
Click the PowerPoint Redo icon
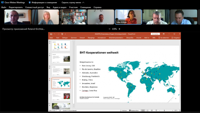coord(58,34)
